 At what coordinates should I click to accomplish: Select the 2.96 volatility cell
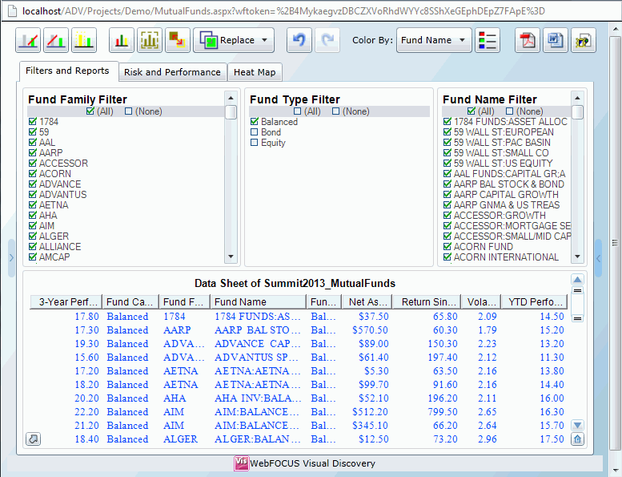coord(488,439)
